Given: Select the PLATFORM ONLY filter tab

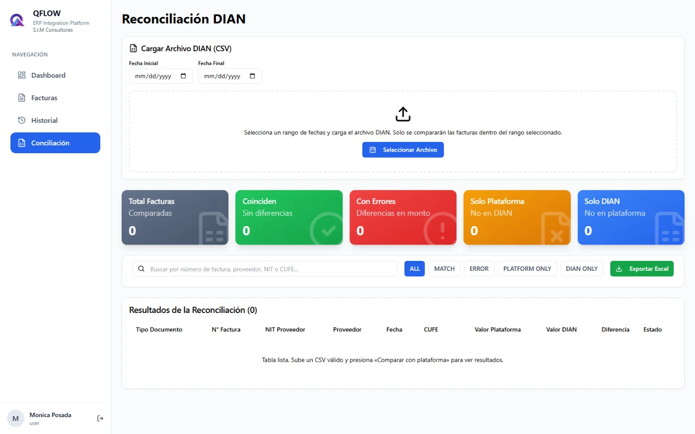Looking at the screenshot, I should click(x=527, y=269).
